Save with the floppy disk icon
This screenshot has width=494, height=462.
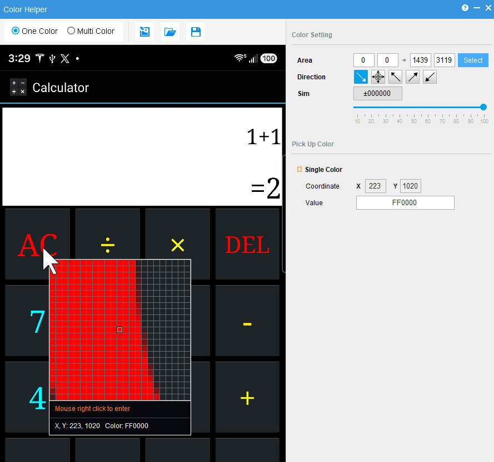196,32
